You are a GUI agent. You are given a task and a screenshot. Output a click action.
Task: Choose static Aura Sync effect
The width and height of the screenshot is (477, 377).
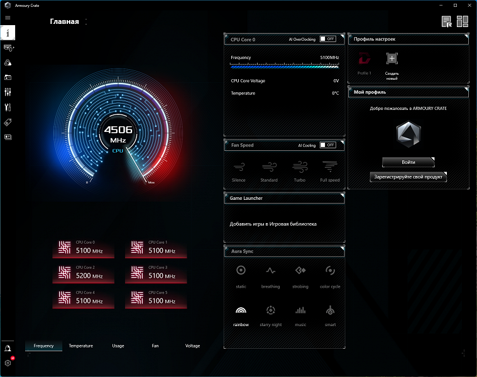click(x=241, y=276)
